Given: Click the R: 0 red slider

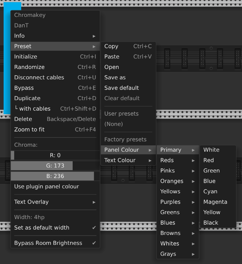Looking at the screenshot, I should pos(55,155).
